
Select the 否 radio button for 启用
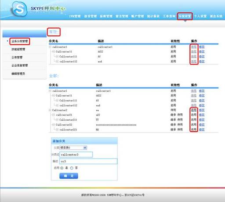pyautogui.click(x=72, y=168)
